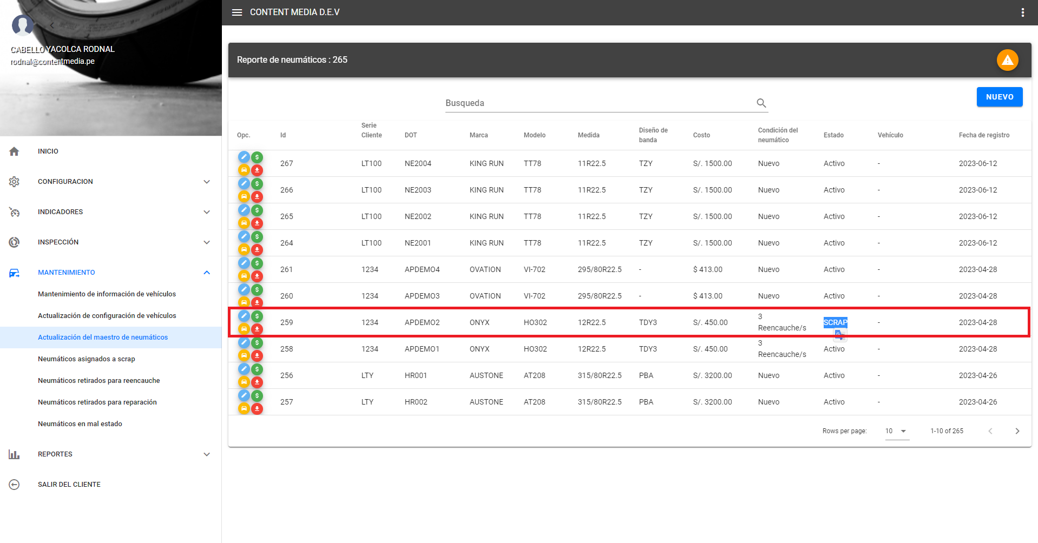This screenshot has height=543, width=1038.
Task: Open the rows per page dropdown
Action: pyautogui.click(x=897, y=431)
